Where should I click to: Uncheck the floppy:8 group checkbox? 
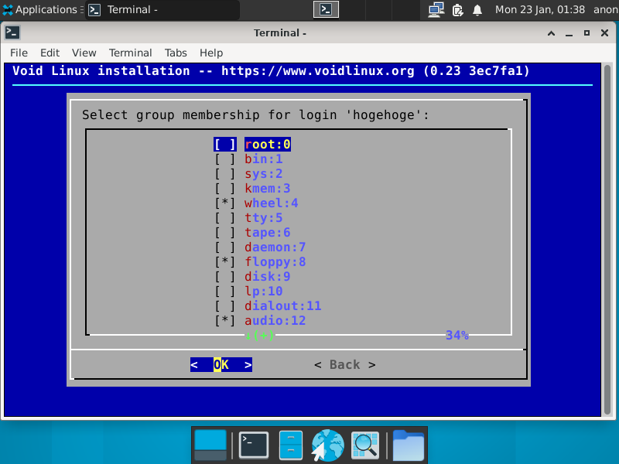coord(225,261)
